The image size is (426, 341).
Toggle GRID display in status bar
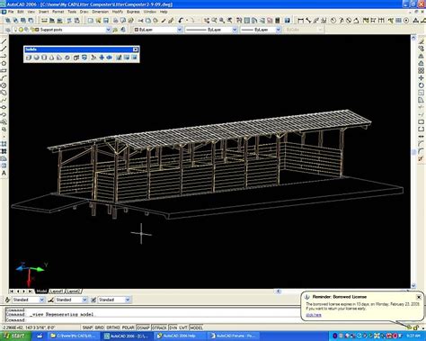coord(100,328)
